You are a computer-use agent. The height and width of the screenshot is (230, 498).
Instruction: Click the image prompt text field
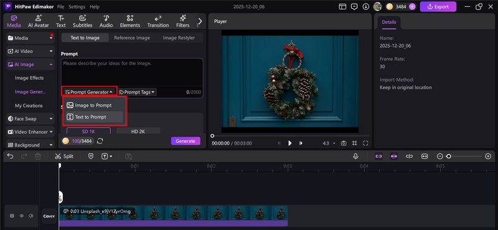click(132, 72)
